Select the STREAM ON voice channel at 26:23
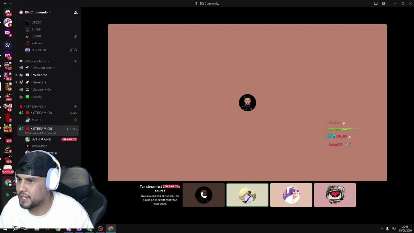 pyautogui.click(x=48, y=113)
